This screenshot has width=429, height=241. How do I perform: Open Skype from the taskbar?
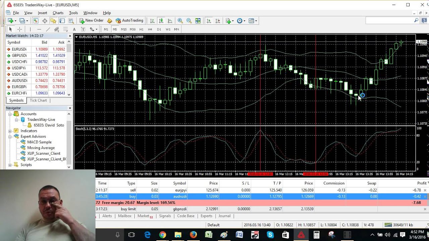pos(270,235)
